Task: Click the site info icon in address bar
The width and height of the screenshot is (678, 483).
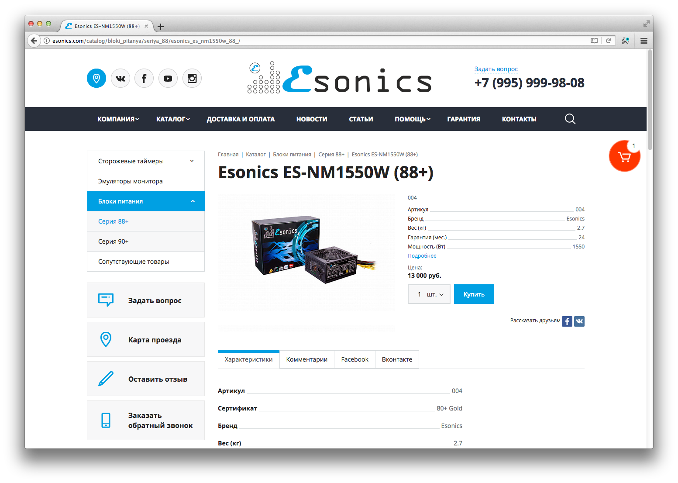Action: pos(47,41)
